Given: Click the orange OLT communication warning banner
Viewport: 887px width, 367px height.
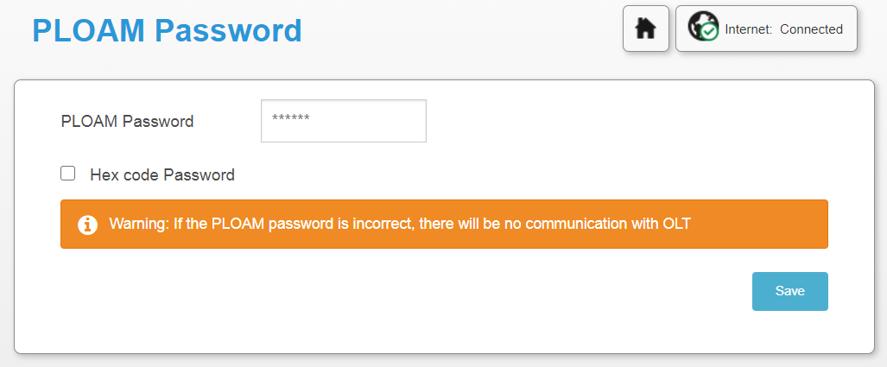Looking at the screenshot, I should pos(444,224).
